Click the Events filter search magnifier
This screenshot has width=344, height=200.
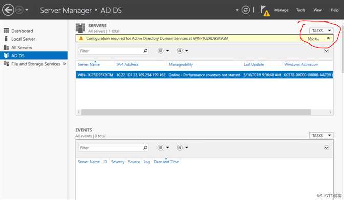click(x=145, y=148)
